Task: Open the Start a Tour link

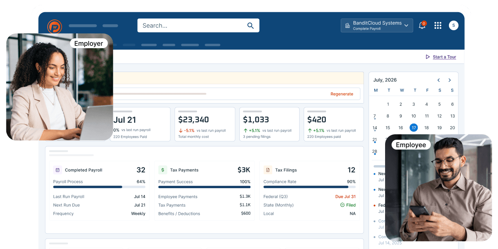Action: click(x=444, y=57)
